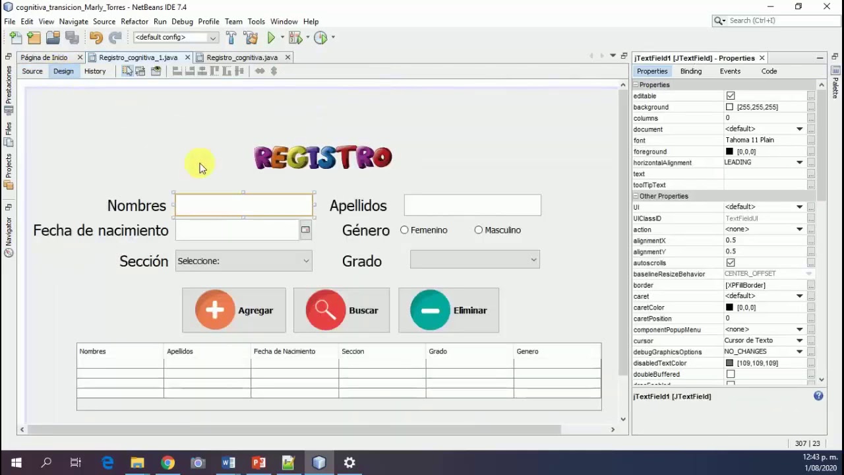Open the font property ellipsis editor button
Image resolution: width=844 pixels, height=475 pixels.
pyautogui.click(x=811, y=140)
